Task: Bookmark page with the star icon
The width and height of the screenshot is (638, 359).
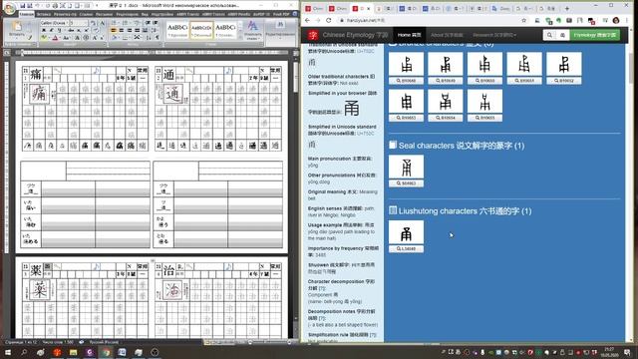Action: [524, 20]
